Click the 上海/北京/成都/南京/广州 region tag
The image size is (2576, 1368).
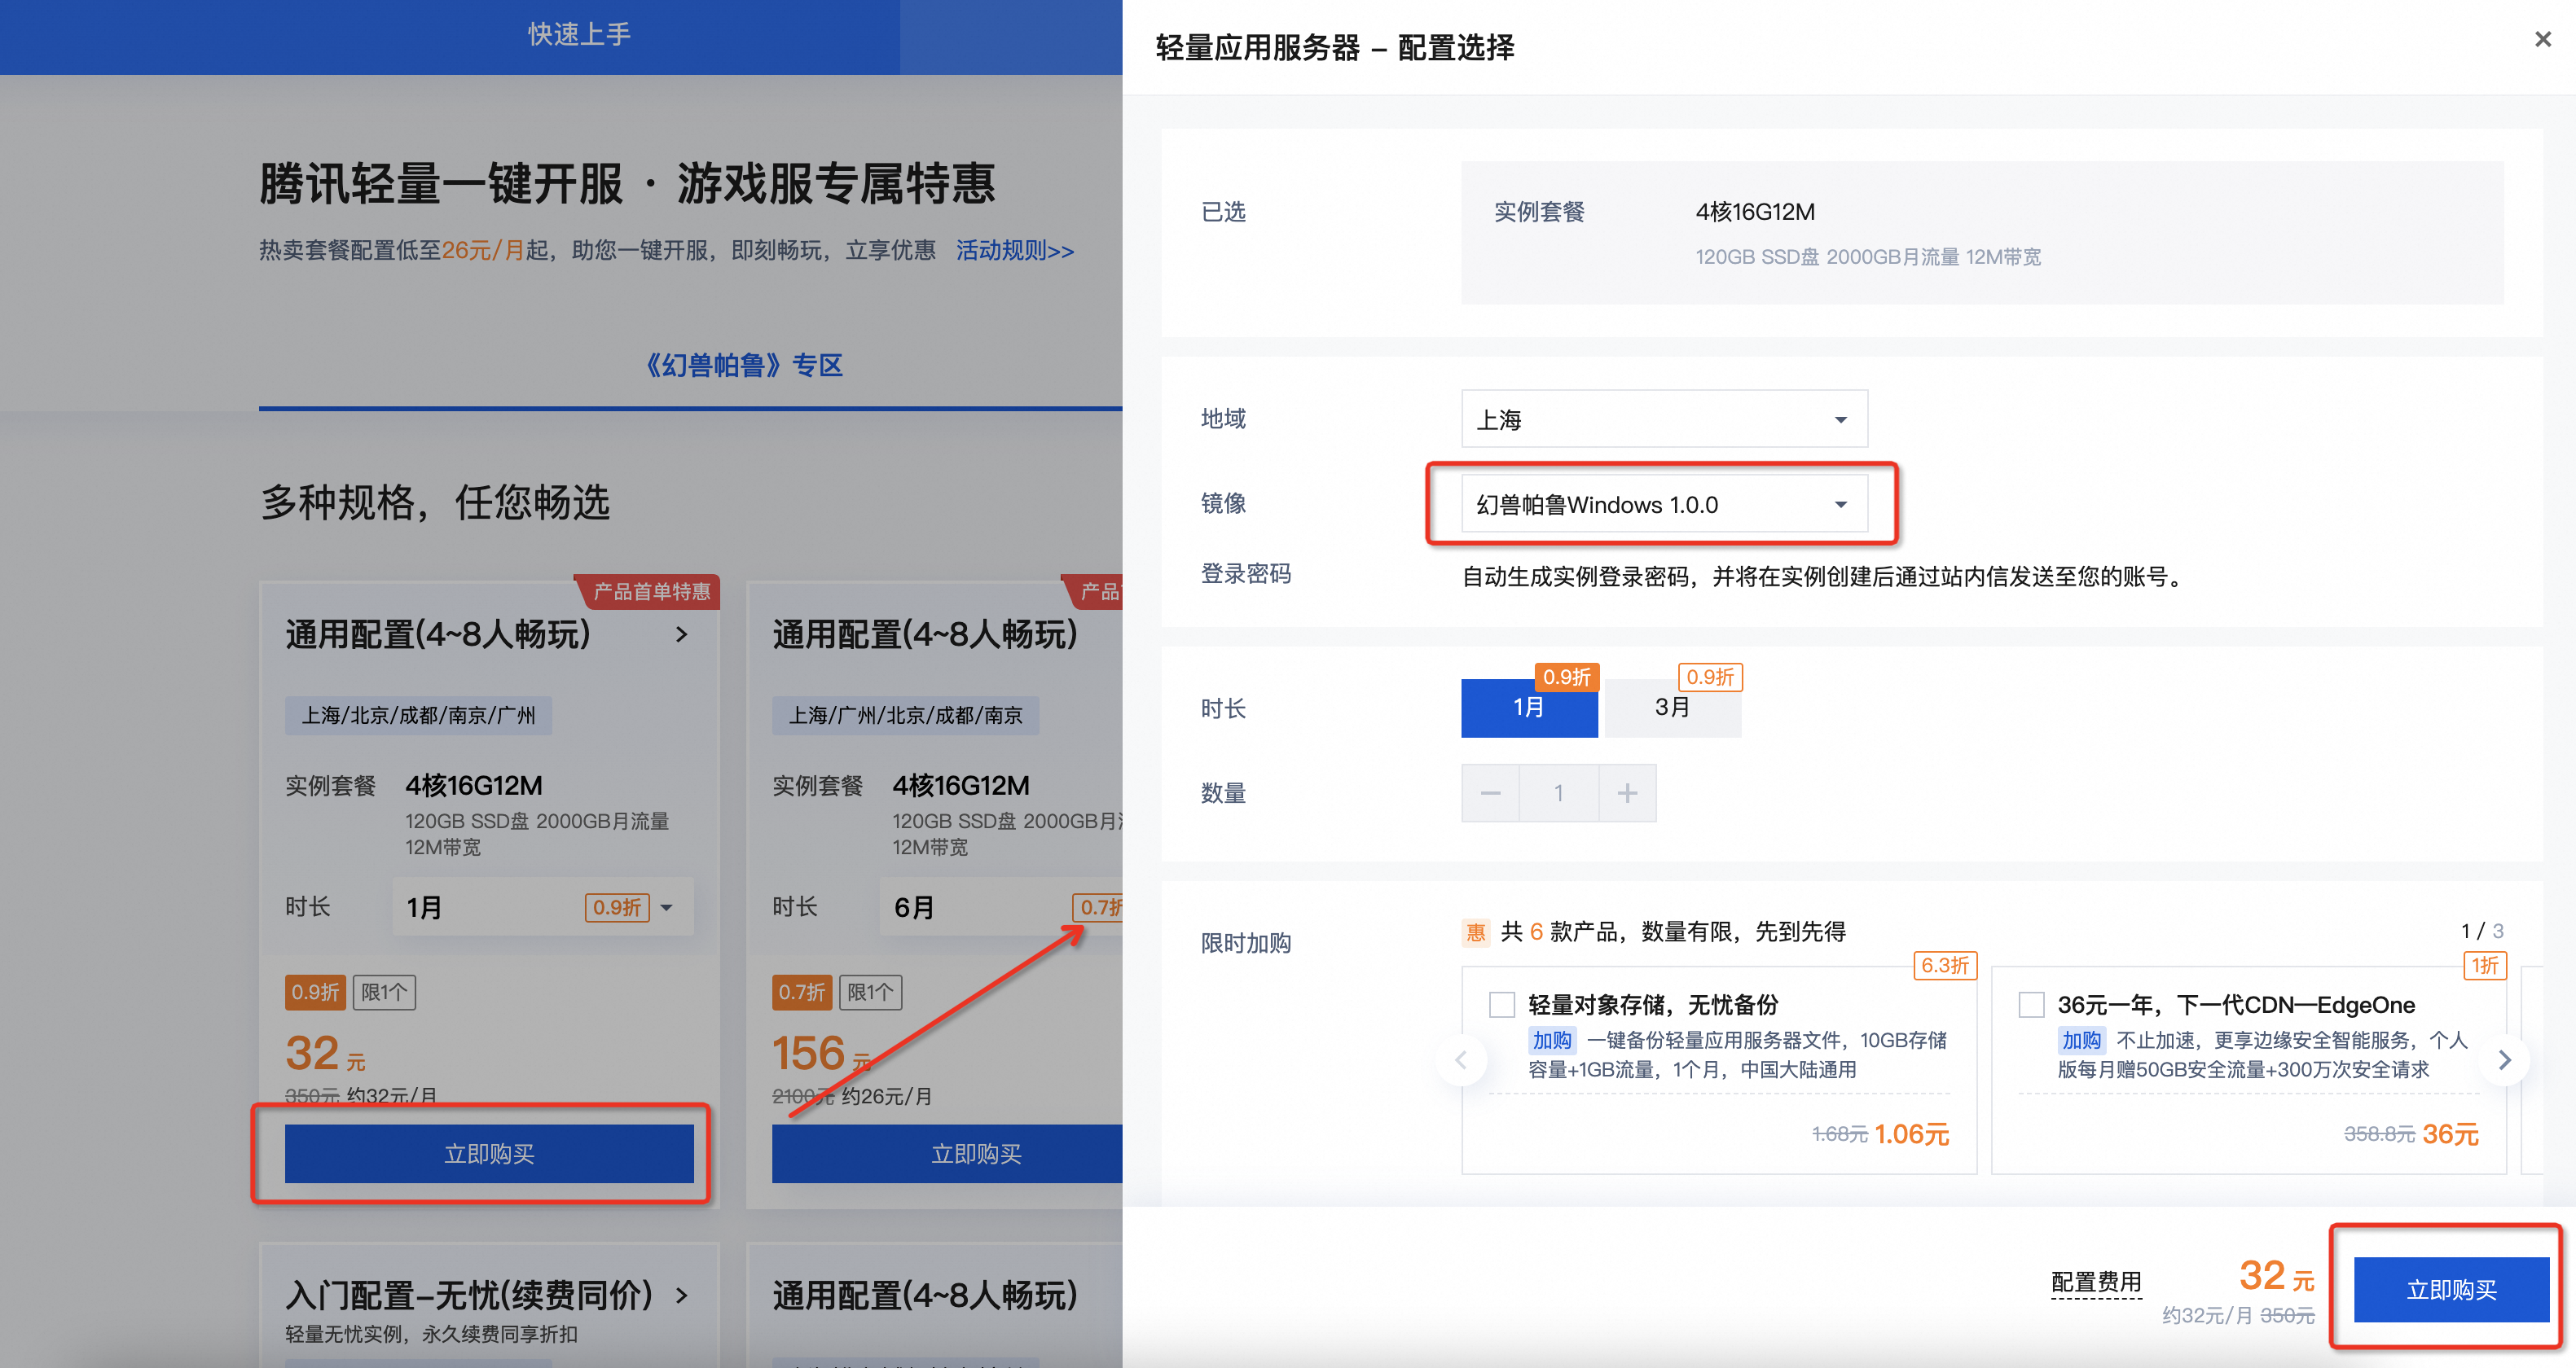coord(418,716)
